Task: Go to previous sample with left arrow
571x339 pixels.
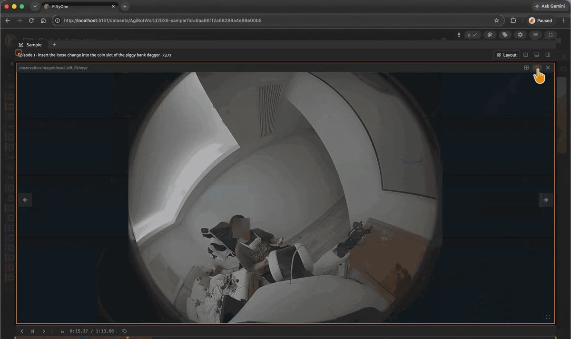Action: click(25, 200)
